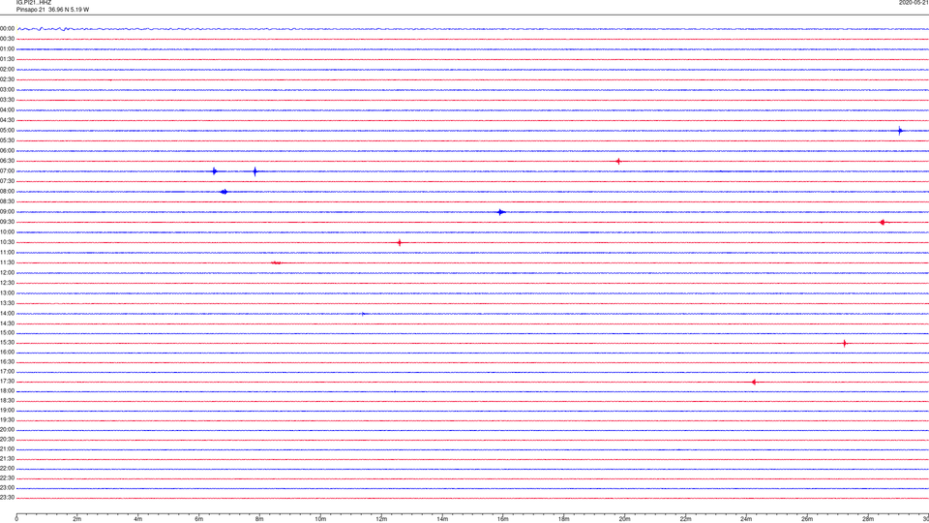Select the "15:30" time row label
929x523 pixels.
[x=7, y=343]
